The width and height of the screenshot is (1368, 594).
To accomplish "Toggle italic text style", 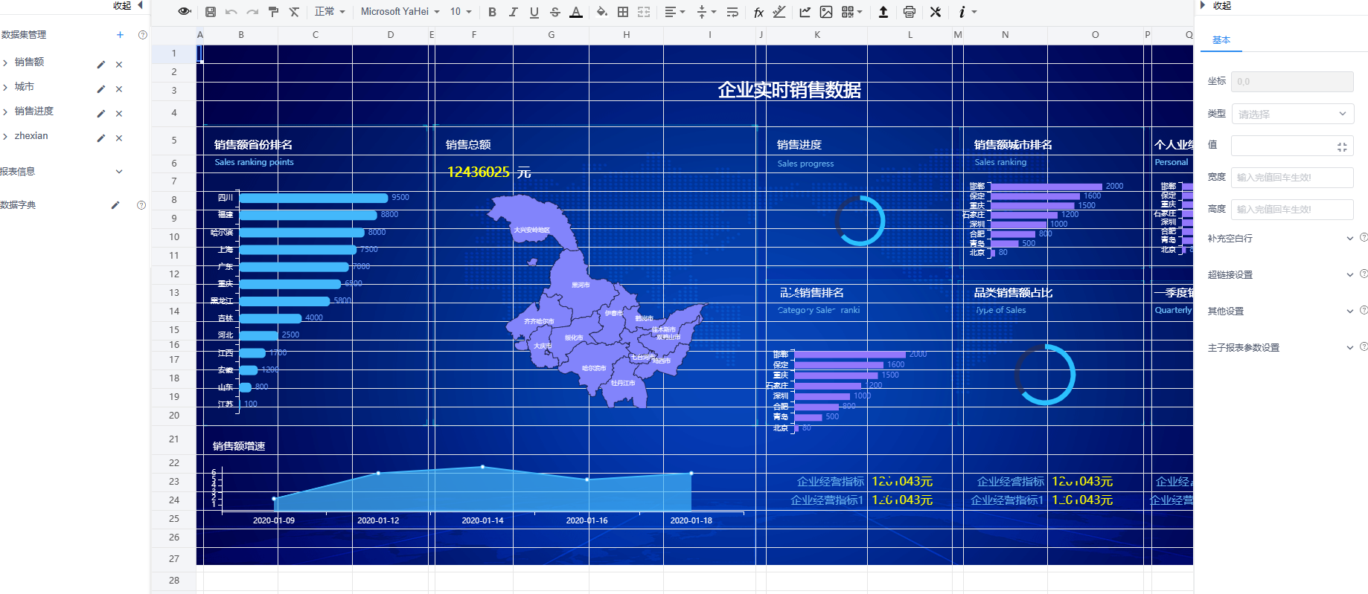I will click(513, 12).
